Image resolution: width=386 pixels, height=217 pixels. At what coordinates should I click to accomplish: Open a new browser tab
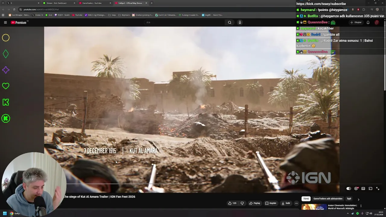[152, 3]
